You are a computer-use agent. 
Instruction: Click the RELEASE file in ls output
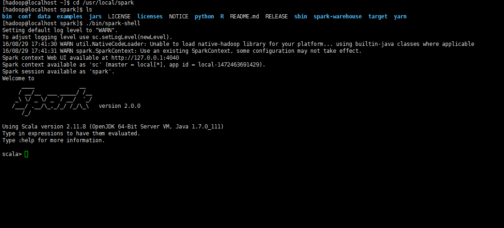pos(277,17)
